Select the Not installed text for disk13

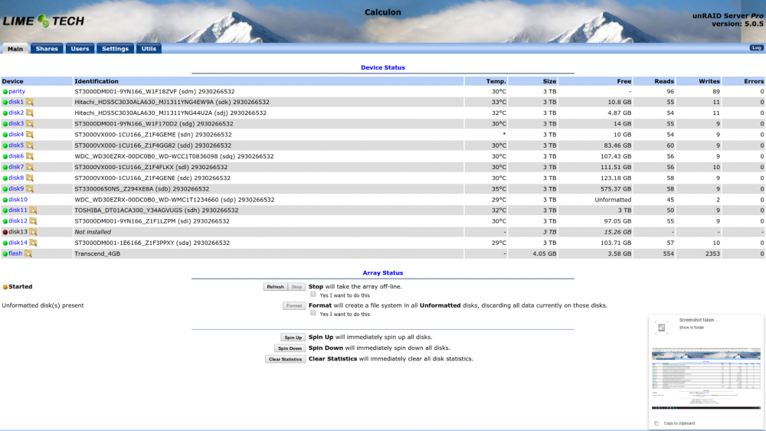click(x=93, y=232)
